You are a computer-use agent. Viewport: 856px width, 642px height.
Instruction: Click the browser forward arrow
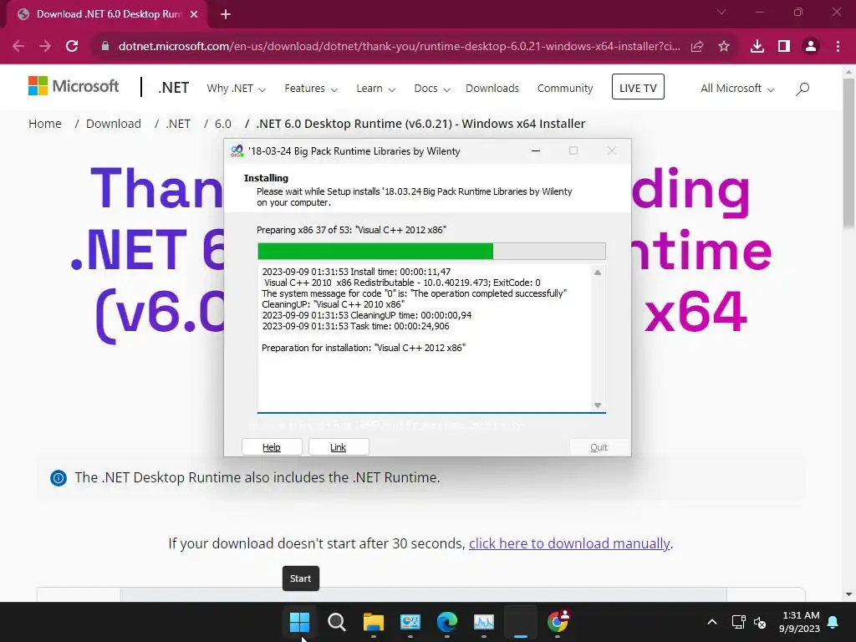[x=45, y=47]
